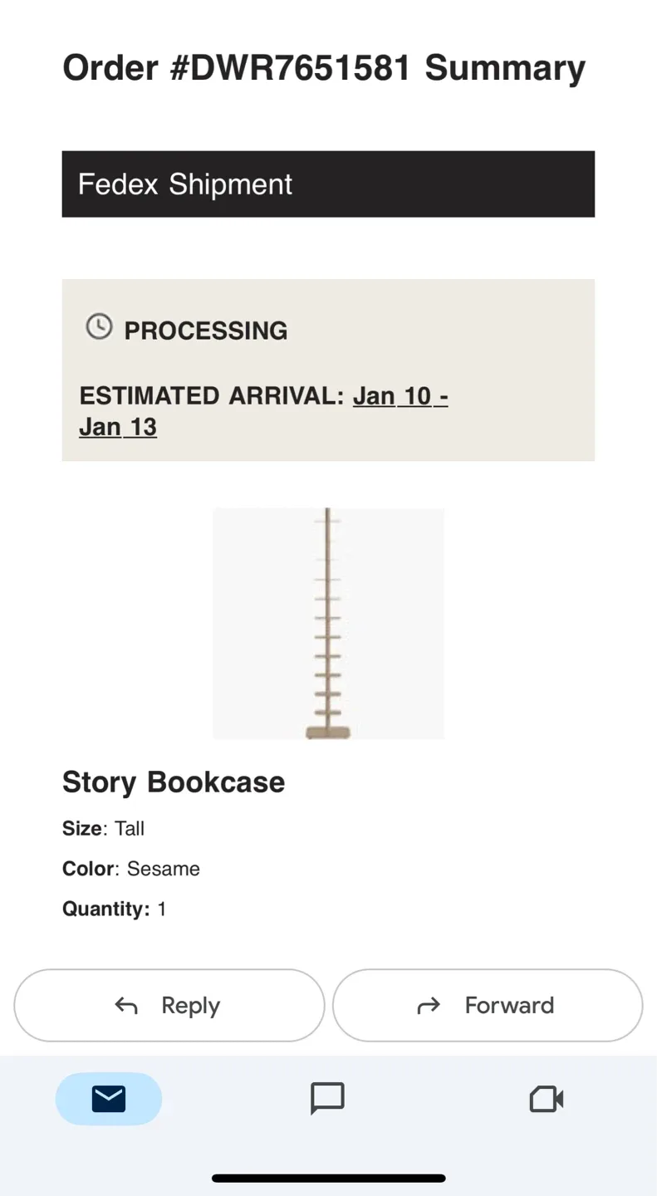Tap the Fedex Shipment banner
657x1196 pixels.
[x=328, y=184]
